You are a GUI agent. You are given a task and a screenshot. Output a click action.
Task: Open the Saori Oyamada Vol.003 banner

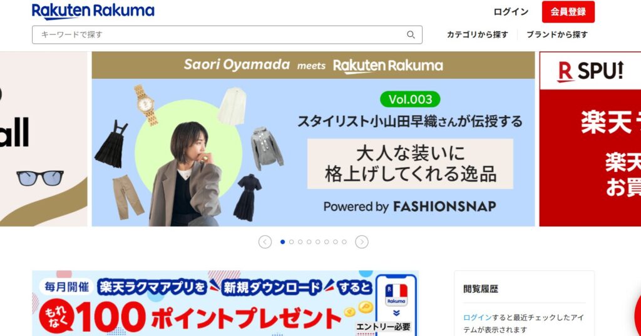313,139
